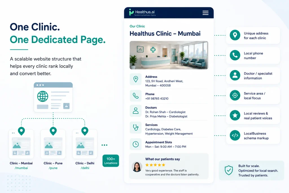Click the phone number +91 98765 43210
The height and width of the screenshot is (193, 289).
coord(157,99)
